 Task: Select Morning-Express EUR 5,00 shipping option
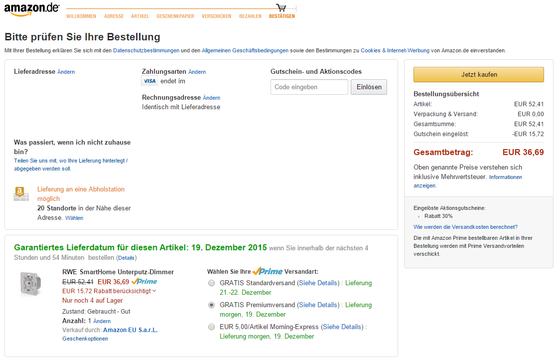coord(211,327)
